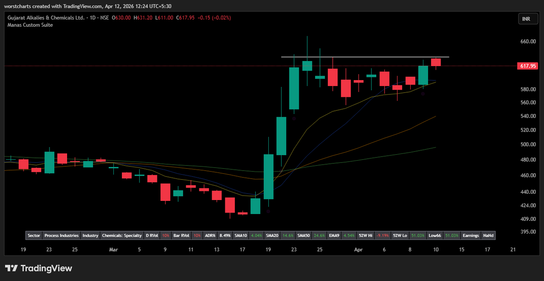Click the NaNd earnings value
Viewport: 544px width, 281px height.
(488, 235)
